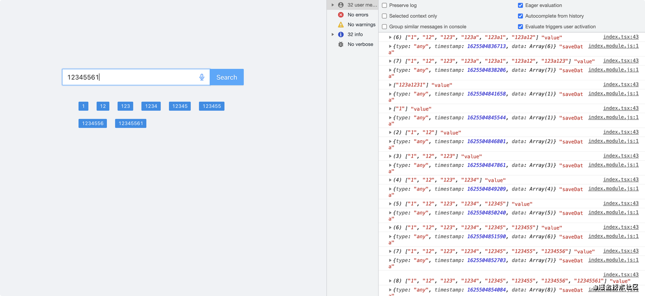645x296 pixels.
Task: Select the No verbose sidebar filter
Action: (360, 44)
